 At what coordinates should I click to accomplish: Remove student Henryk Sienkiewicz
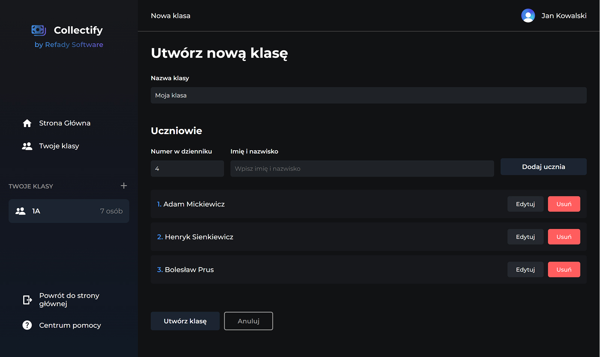coord(564,237)
